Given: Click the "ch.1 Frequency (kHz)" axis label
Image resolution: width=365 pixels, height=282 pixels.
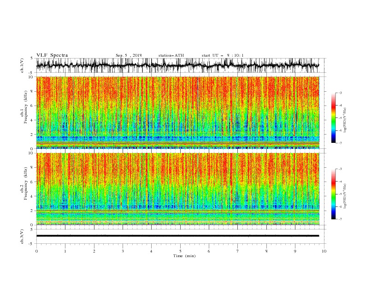Looking at the screenshot, I should pos(24,106).
